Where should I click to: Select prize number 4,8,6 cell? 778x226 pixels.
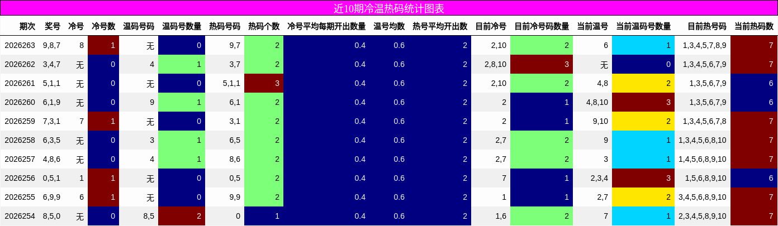51,159
